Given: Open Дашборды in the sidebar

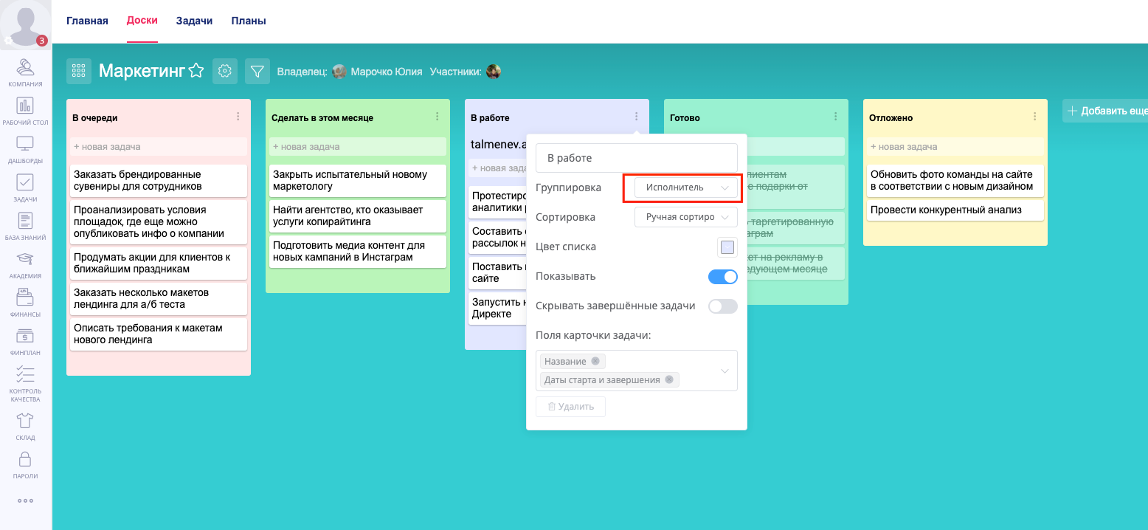Looking at the screenshot, I should [25, 149].
